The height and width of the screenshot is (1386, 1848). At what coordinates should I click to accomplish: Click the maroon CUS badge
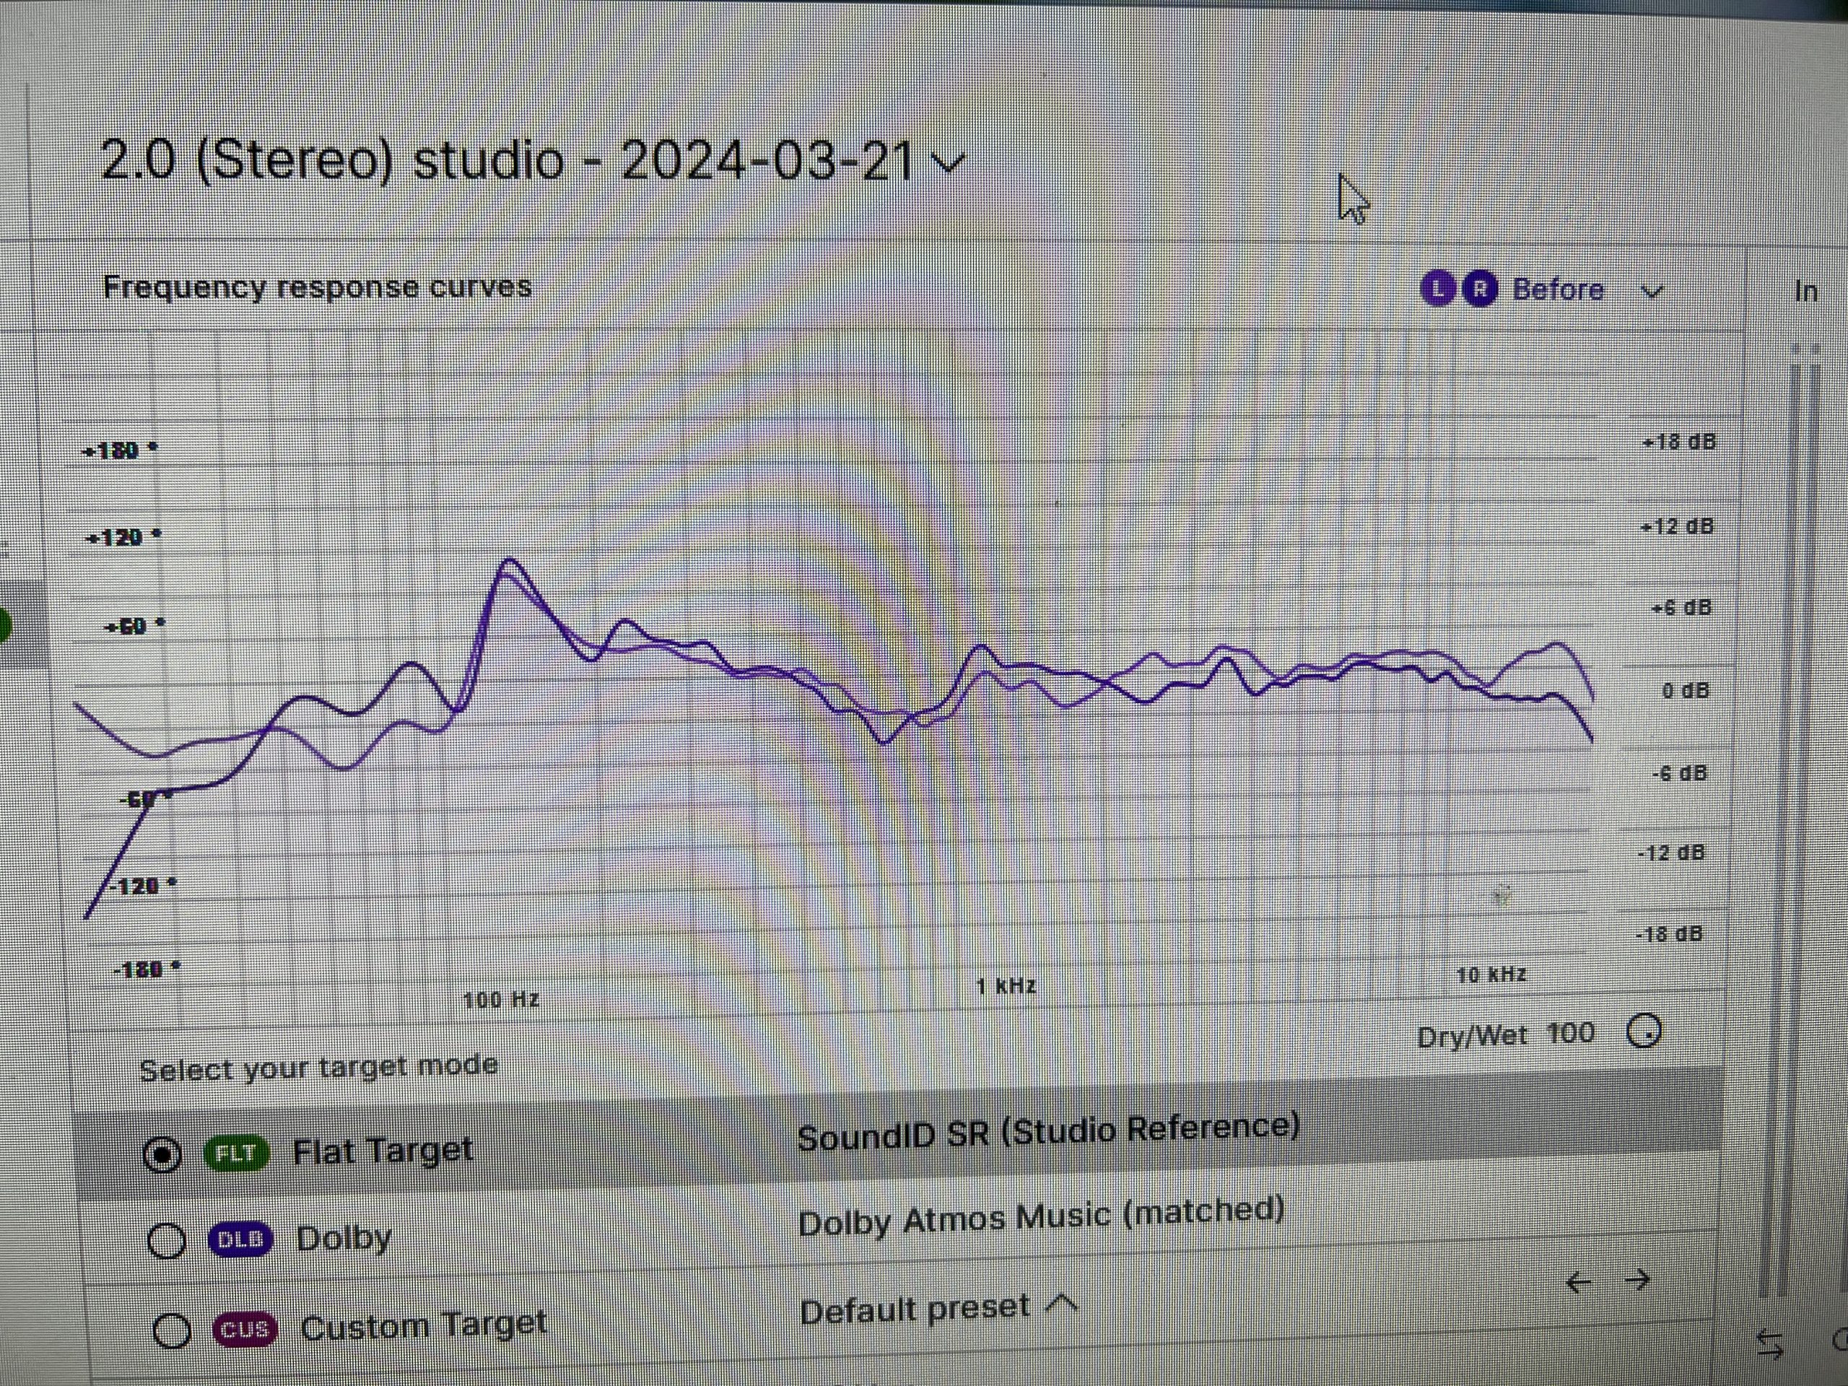coord(245,1329)
